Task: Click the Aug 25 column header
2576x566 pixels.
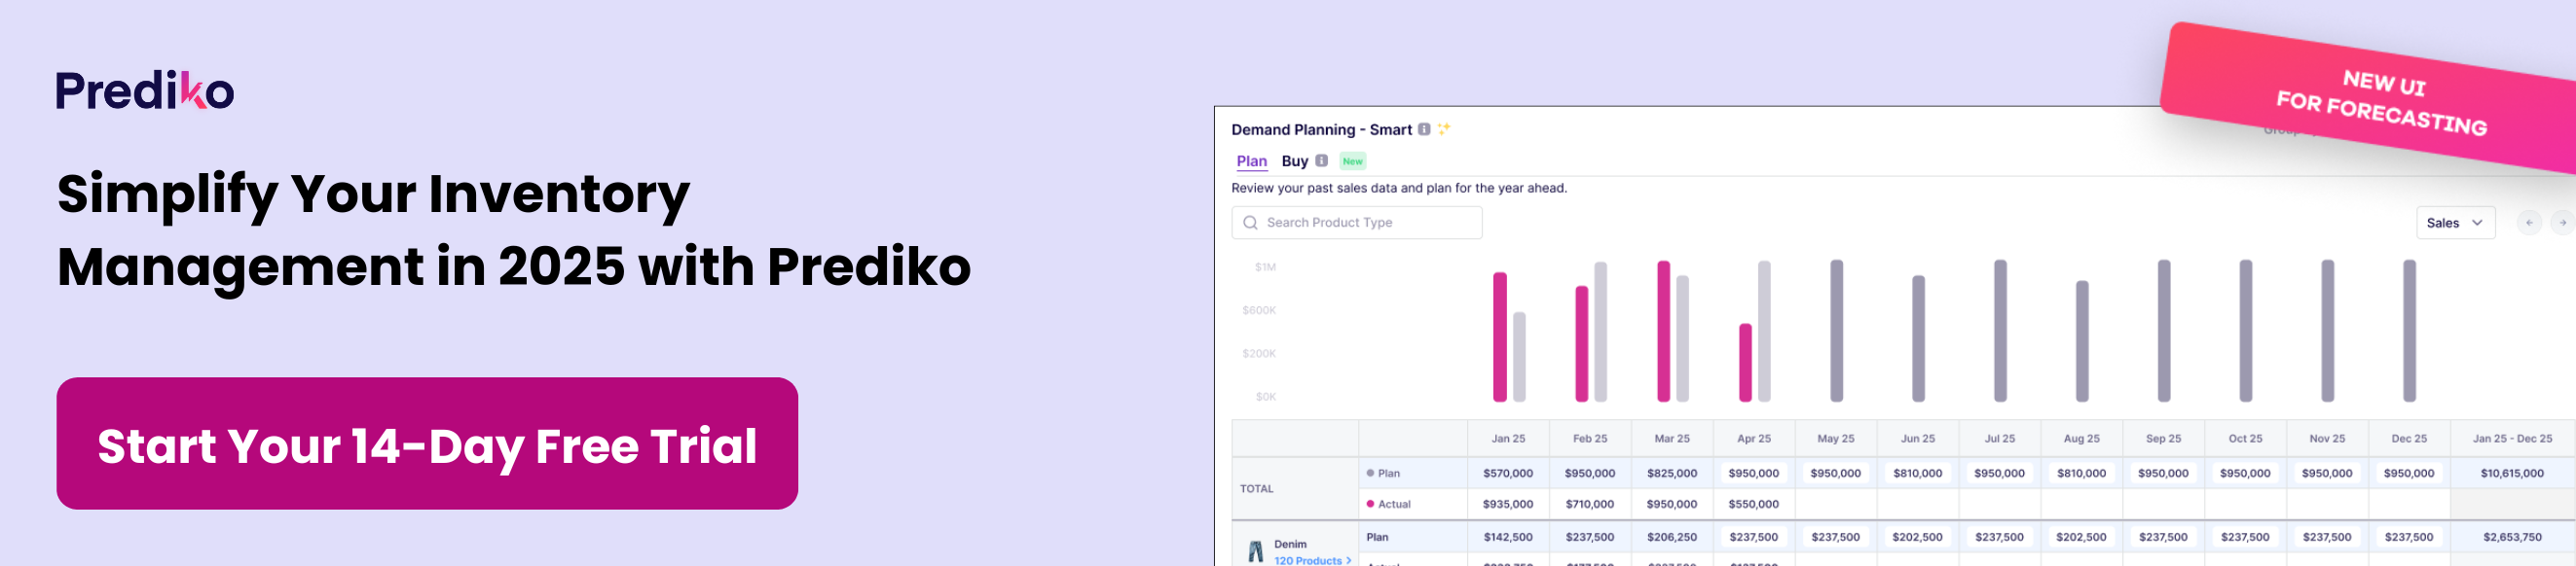Action: point(2082,439)
